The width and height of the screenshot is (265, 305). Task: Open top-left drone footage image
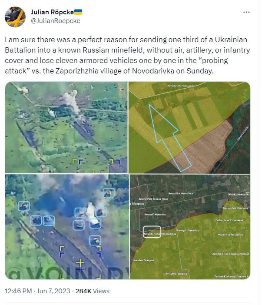[66, 127]
